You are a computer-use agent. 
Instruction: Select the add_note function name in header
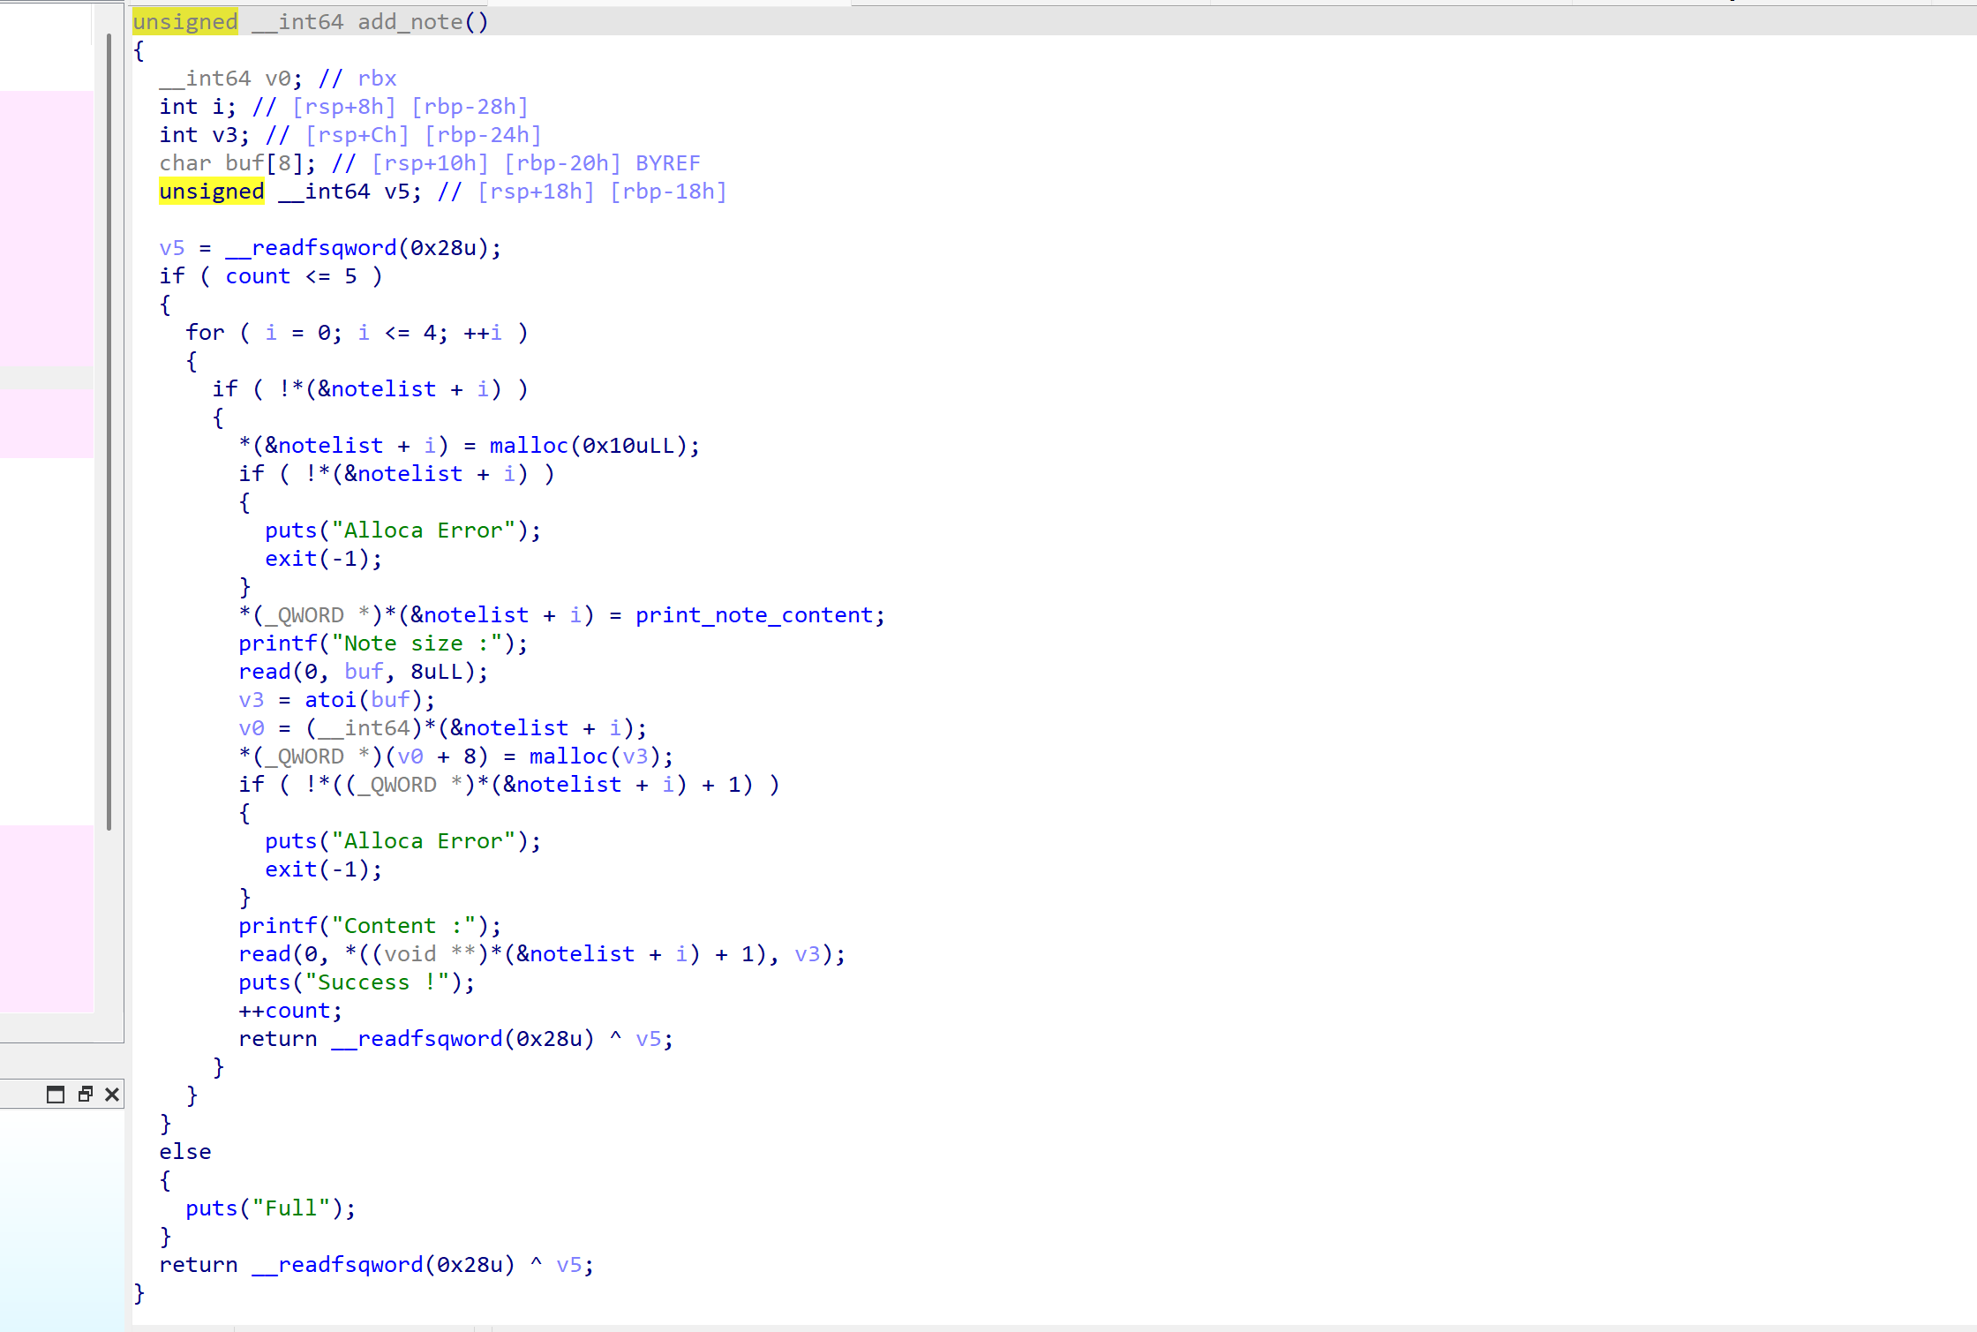tap(410, 22)
